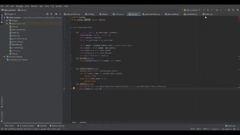Viewport: 240px width, 135px height.
Task: Collapse the __init__ method fold marker
Action: coord(70,33)
